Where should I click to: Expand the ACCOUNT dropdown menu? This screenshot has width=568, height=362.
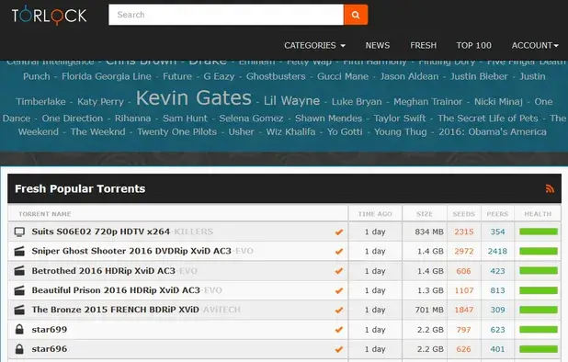click(x=535, y=46)
